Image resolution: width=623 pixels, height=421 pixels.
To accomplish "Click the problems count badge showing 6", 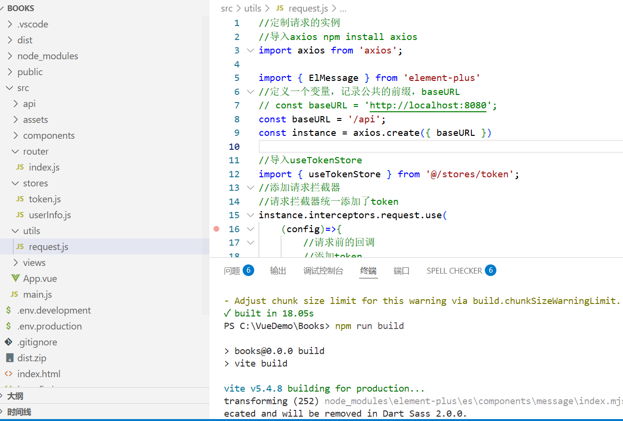I will (248, 270).
